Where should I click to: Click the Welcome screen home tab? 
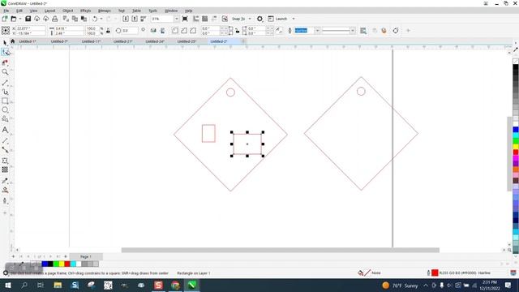[13, 41]
